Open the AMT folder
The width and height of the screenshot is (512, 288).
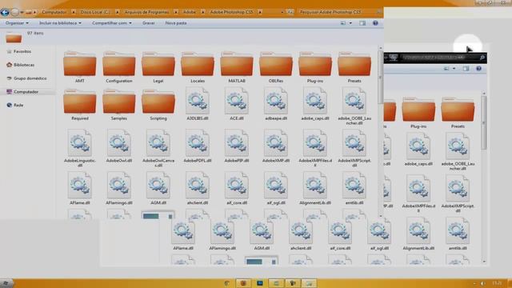click(x=80, y=66)
